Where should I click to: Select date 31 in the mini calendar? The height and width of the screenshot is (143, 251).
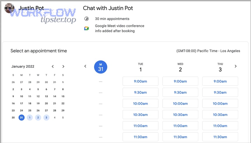pos(21,118)
